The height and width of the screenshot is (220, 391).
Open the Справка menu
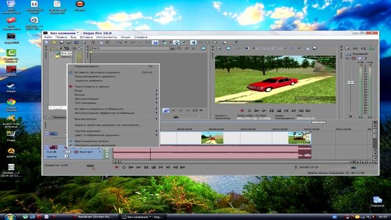pos(141,37)
